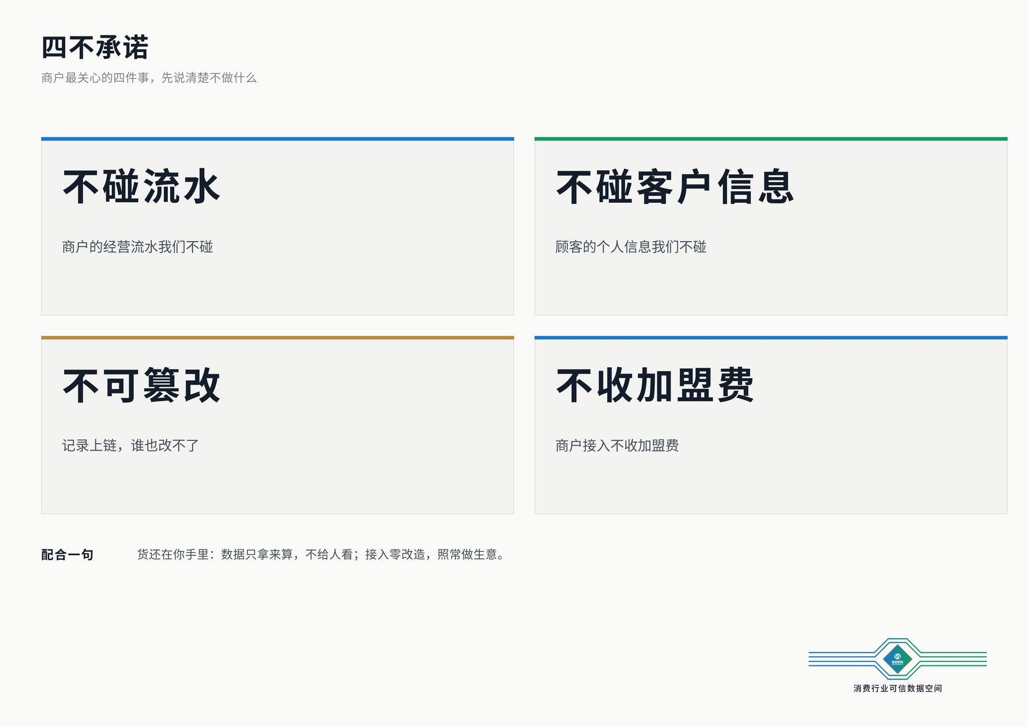Click the description 商户的经营流水我们不碰

tap(138, 247)
